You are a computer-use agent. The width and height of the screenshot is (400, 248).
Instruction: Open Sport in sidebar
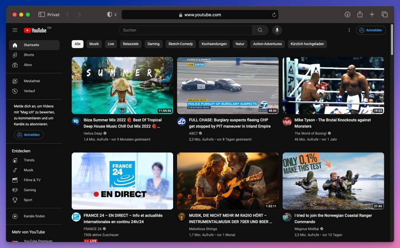pos(35,200)
